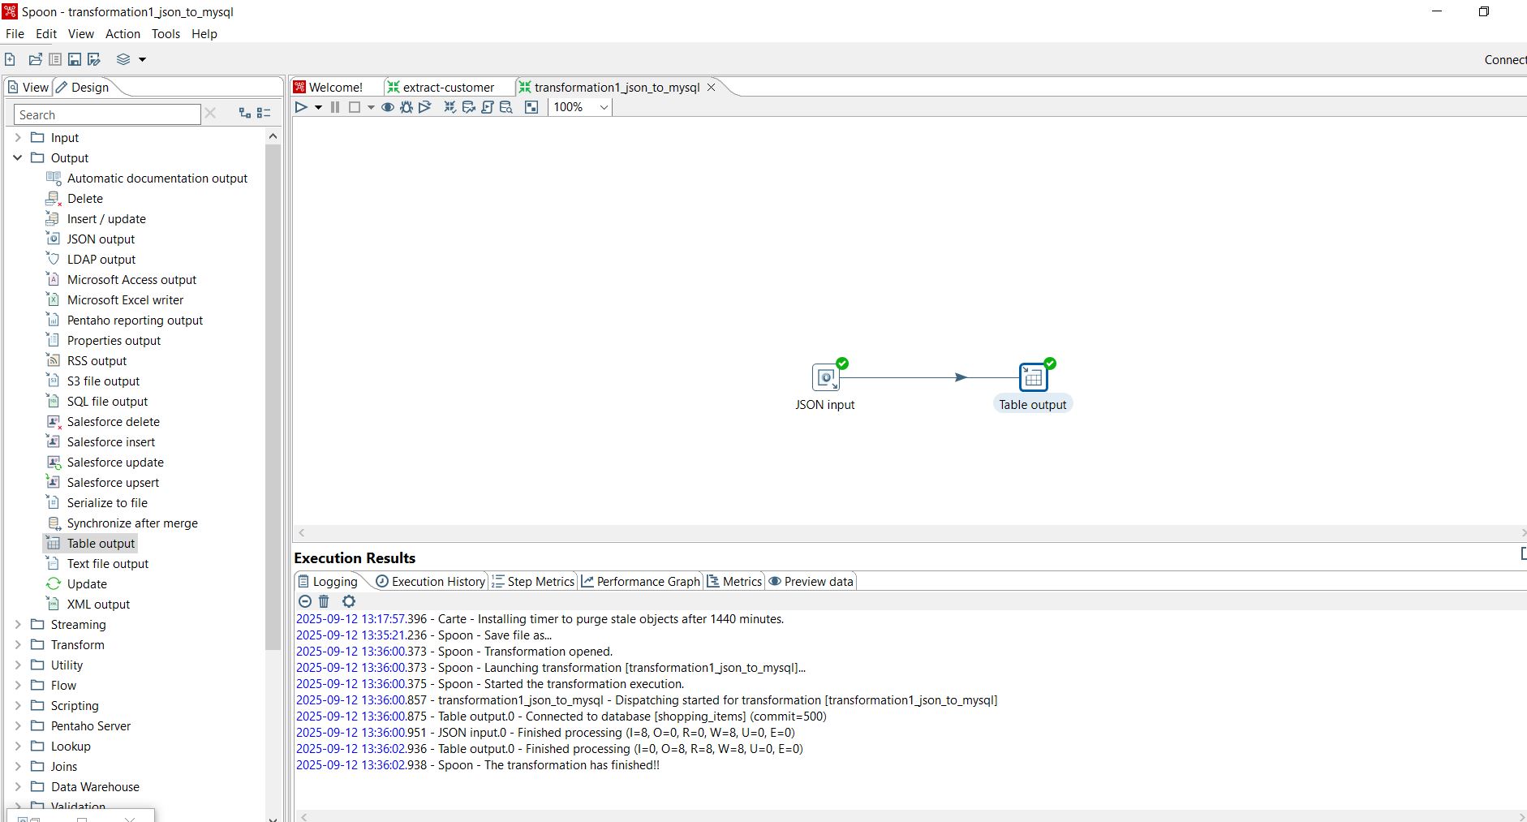The image size is (1527, 822).
Task: Select Text file output step
Action: coord(108,563)
